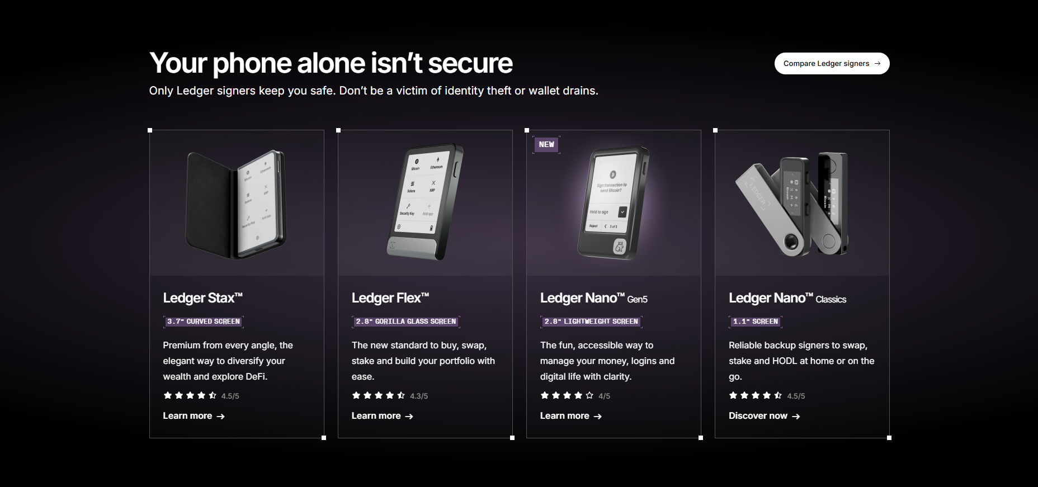Open the Ledger Stax product image
The width and height of the screenshot is (1038, 487).
tap(237, 204)
